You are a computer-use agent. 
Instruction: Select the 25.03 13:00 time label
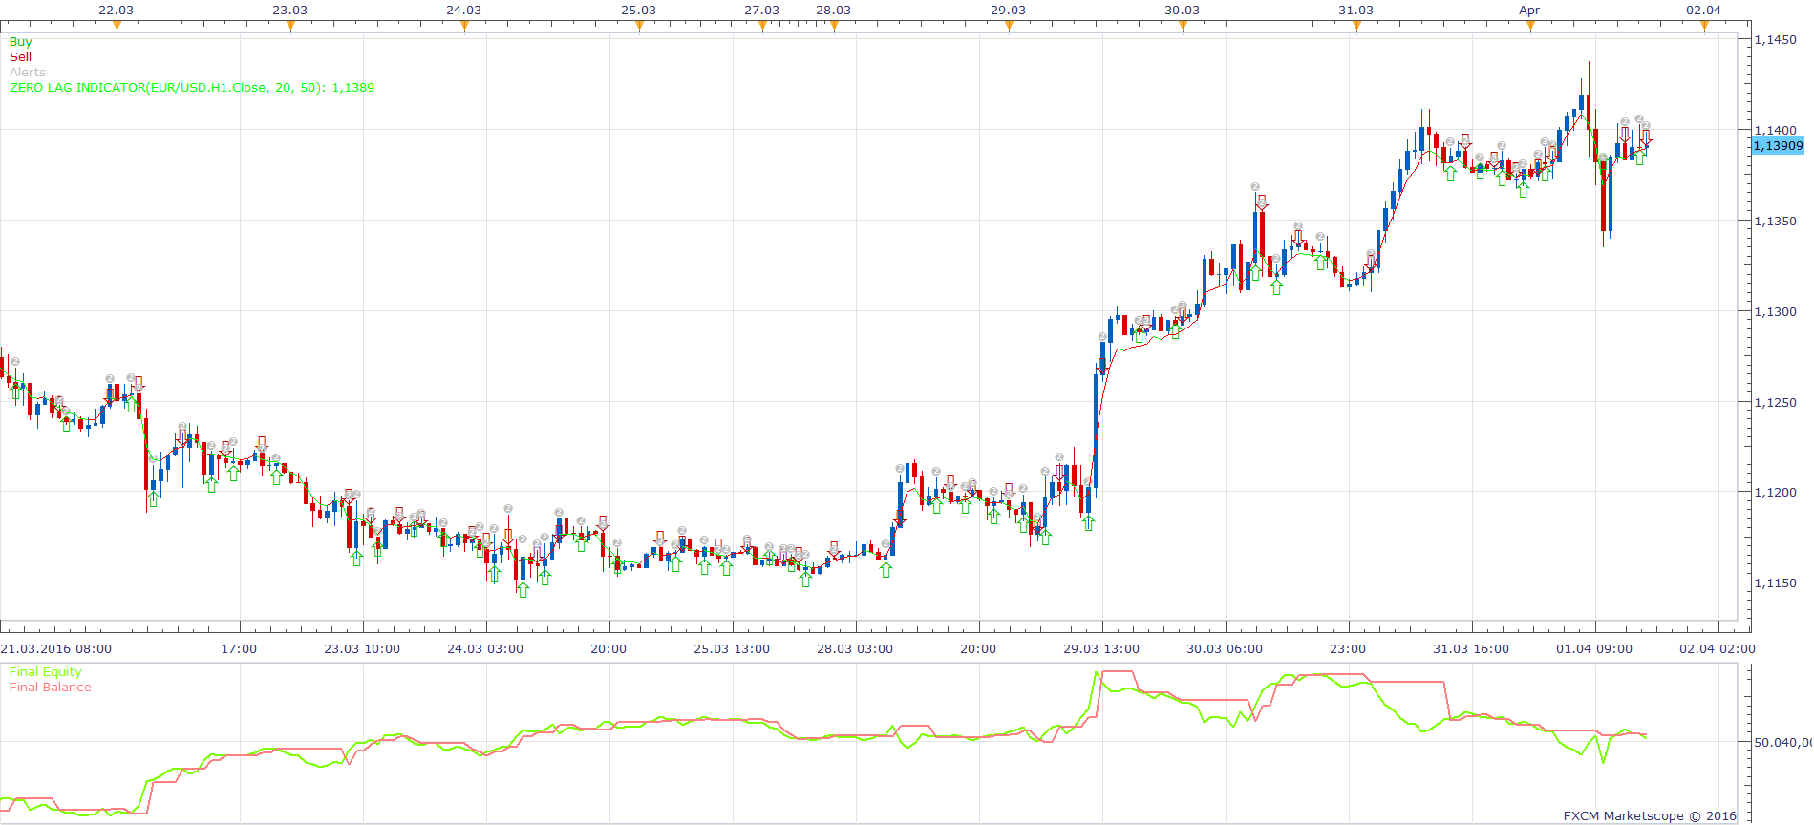pyautogui.click(x=732, y=649)
